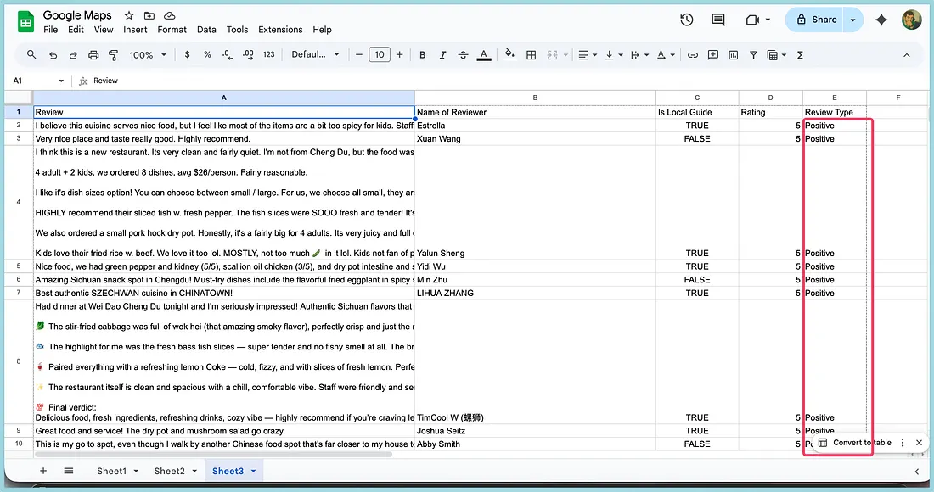
Task: Switch to the Sheet1 tab
Action: tap(111, 471)
